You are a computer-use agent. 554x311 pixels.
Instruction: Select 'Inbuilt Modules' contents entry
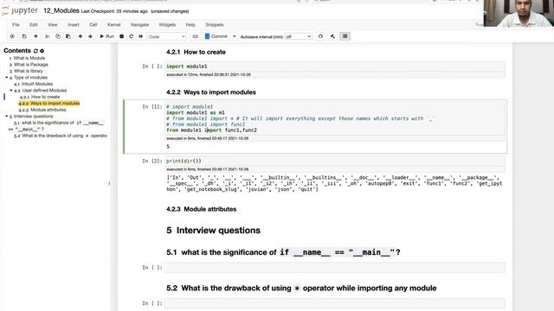(x=37, y=84)
